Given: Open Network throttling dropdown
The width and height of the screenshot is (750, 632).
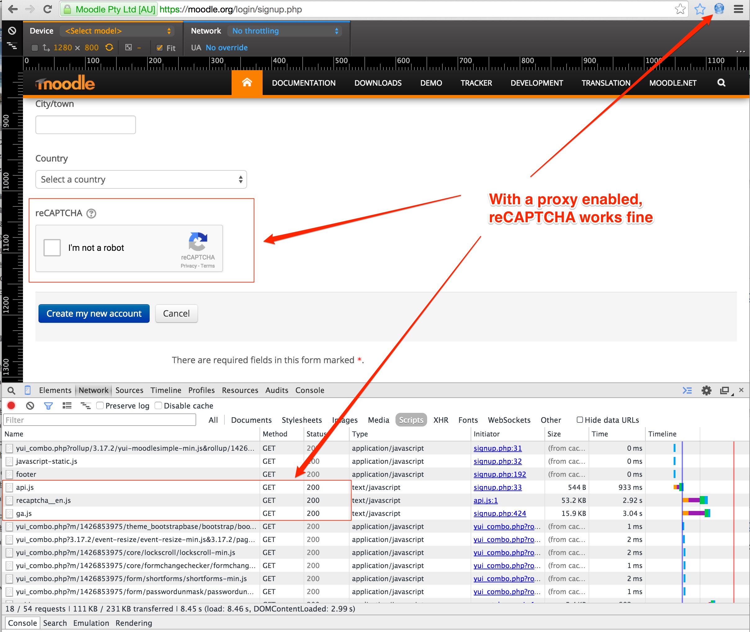Looking at the screenshot, I should (x=285, y=31).
